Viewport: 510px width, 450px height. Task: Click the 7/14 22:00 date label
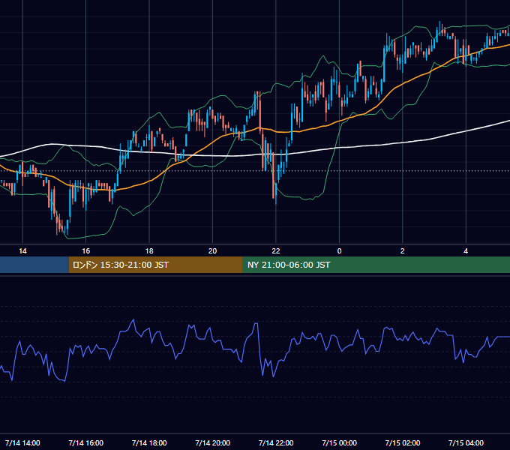tap(276, 442)
